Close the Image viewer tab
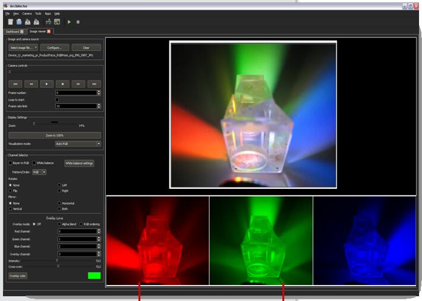This screenshot has width=422, height=301. [x=49, y=31]
